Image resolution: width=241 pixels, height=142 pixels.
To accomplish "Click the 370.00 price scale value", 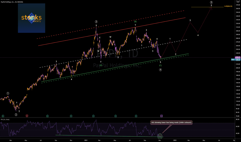I will coord(238,5).
